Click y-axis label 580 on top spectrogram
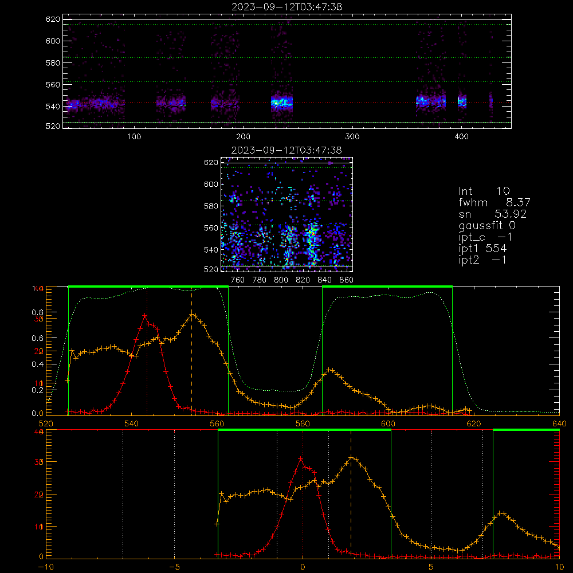 coord(53,63)
